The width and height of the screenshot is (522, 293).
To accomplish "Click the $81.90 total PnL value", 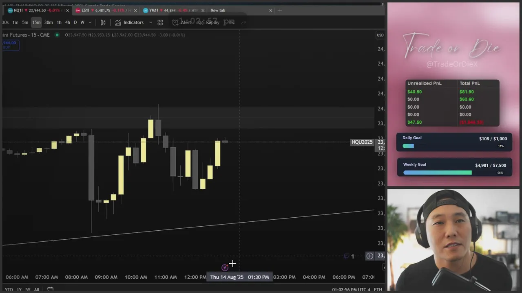I will [467, 92].
